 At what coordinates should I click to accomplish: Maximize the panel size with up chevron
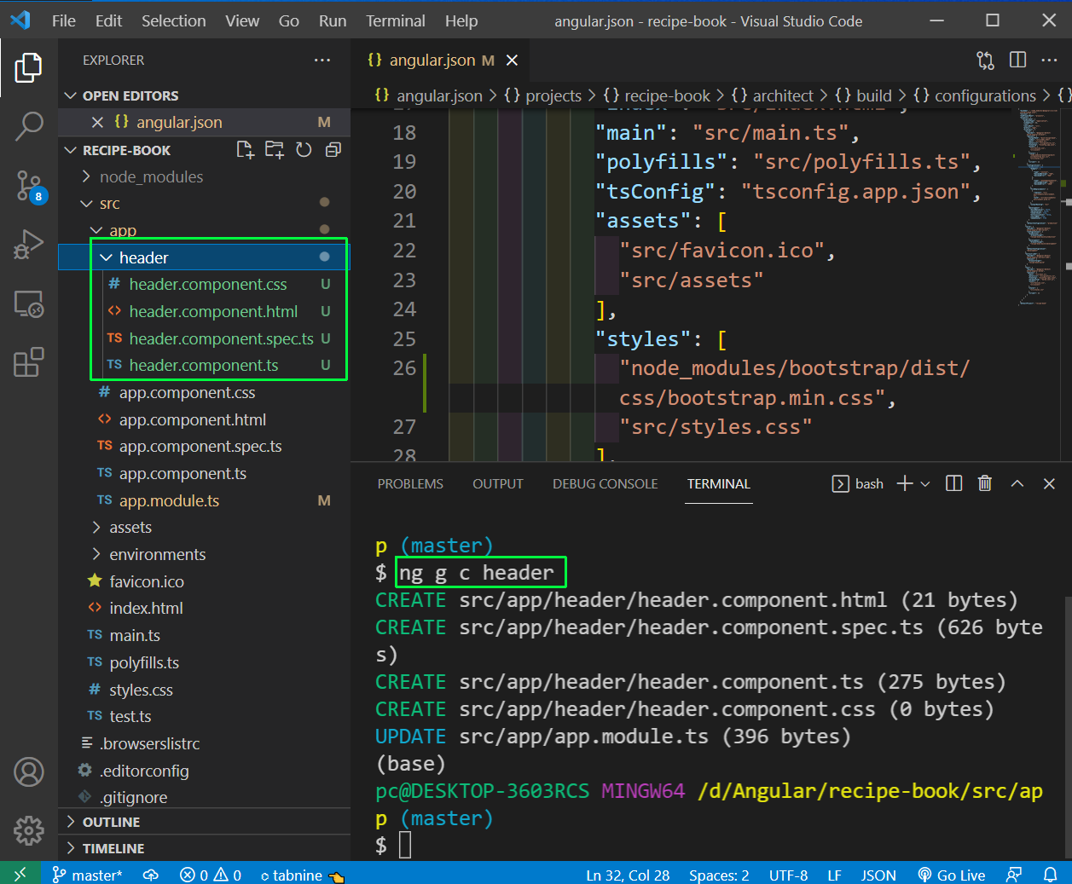1017,483
